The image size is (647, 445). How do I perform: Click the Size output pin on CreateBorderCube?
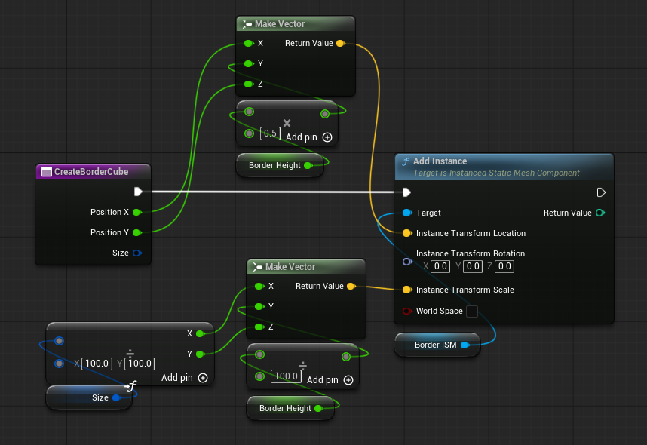click(x=137, y=253)
